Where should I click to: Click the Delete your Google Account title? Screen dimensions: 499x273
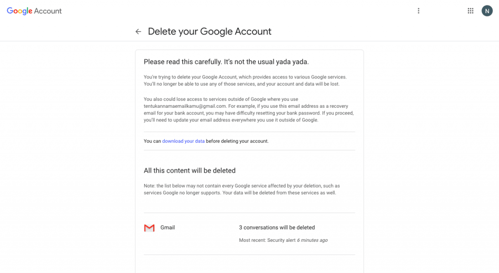tap(210, 32)
